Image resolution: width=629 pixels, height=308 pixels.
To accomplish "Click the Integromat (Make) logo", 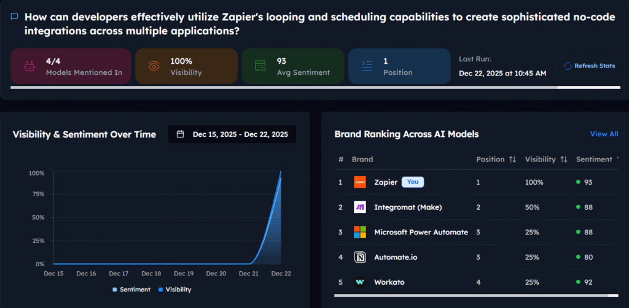I will pyautogui.click(x=360, y=207).
